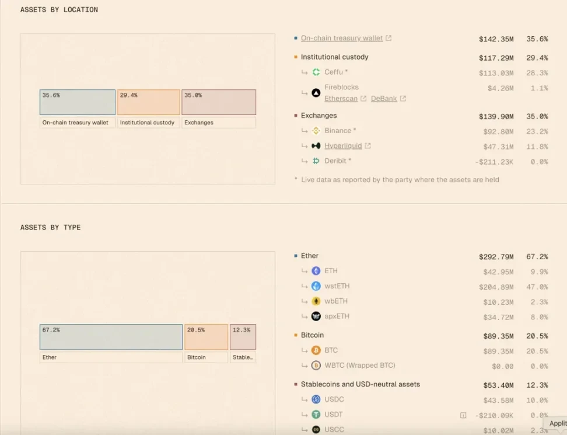Click the Institutional custody 29.4% bar
The width and height of the screenshot is (567, 435).
148,102
